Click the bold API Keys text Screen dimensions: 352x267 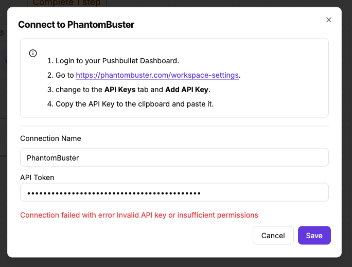pyautogui.click(x=120, y=90)
